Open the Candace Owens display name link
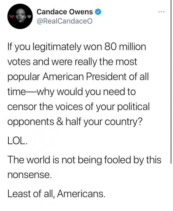Image resolution: width=173 pixels, height=211 pixels. (x=65, y=12)
